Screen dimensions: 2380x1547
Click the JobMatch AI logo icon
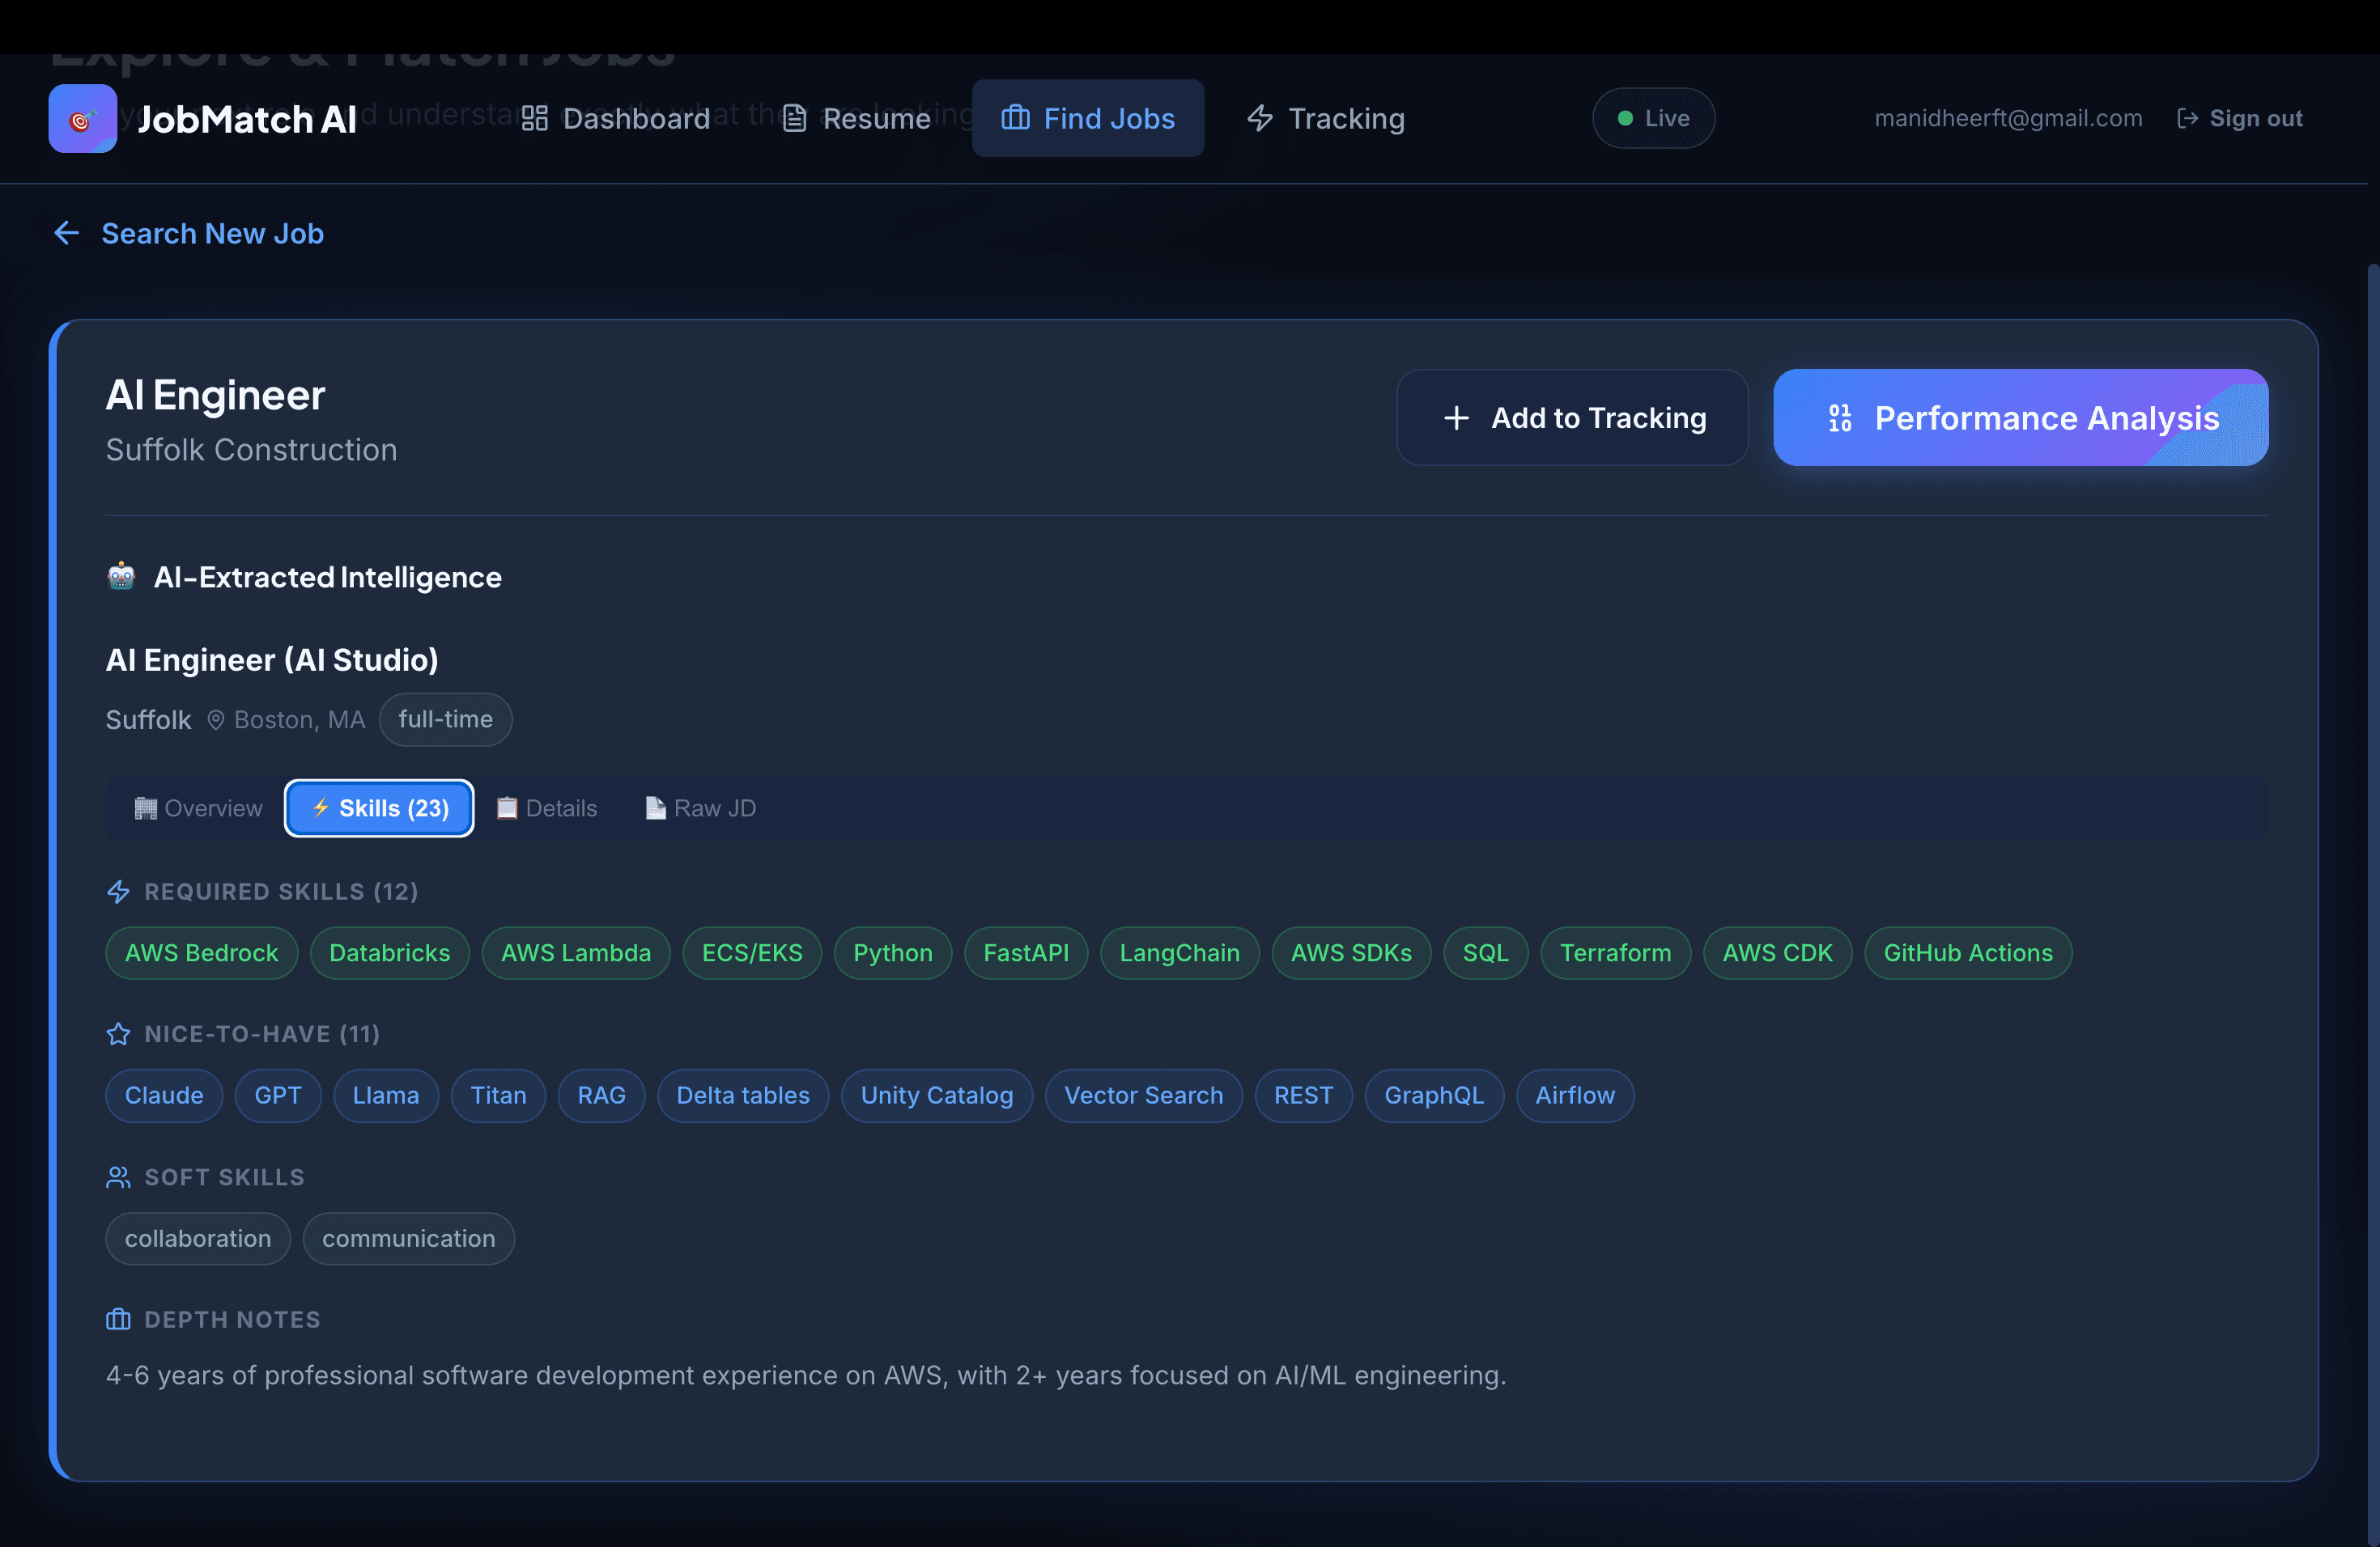[82, 119]
